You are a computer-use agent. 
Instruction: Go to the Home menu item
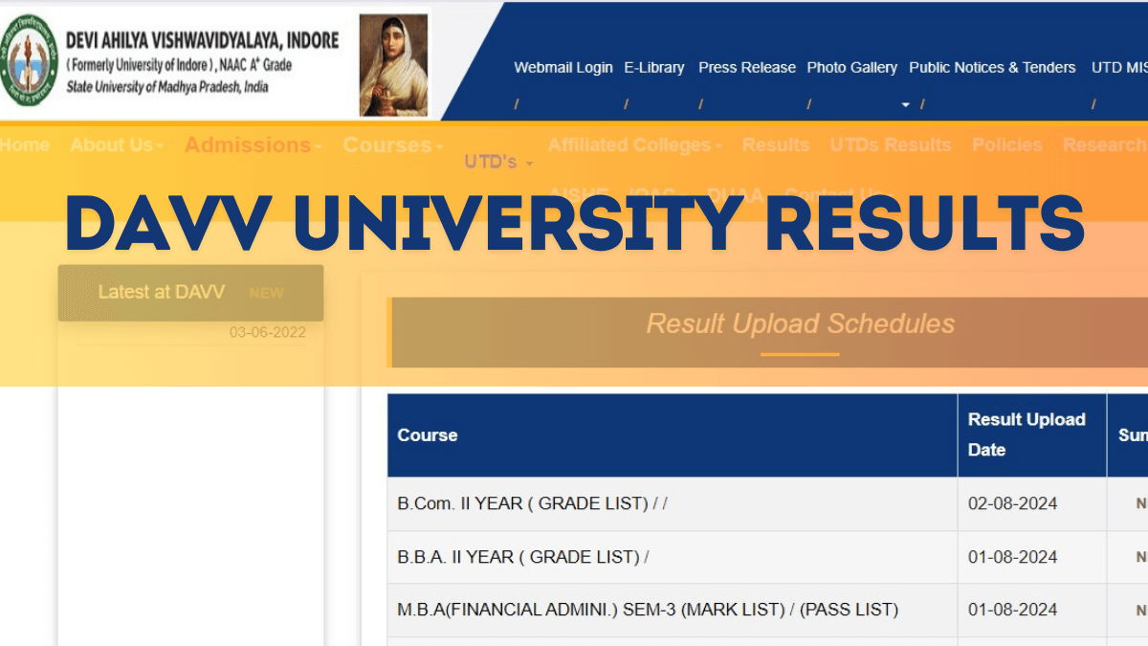click(25, 145)
